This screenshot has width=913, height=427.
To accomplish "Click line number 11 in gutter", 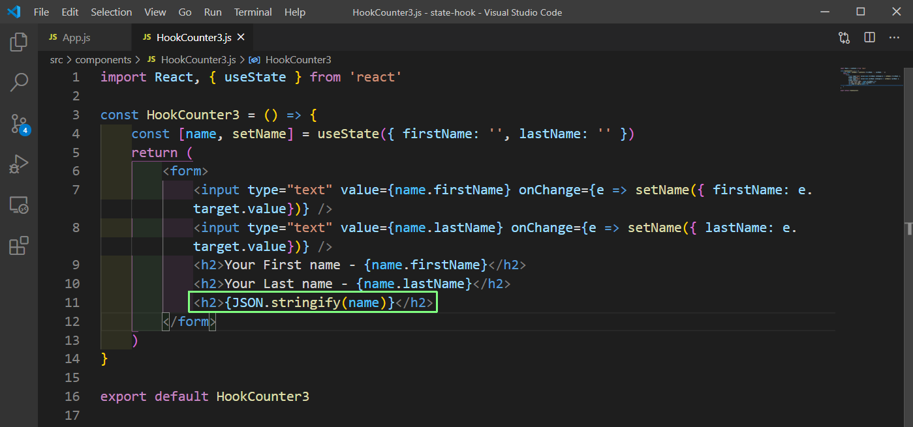I will click(72, 302).
